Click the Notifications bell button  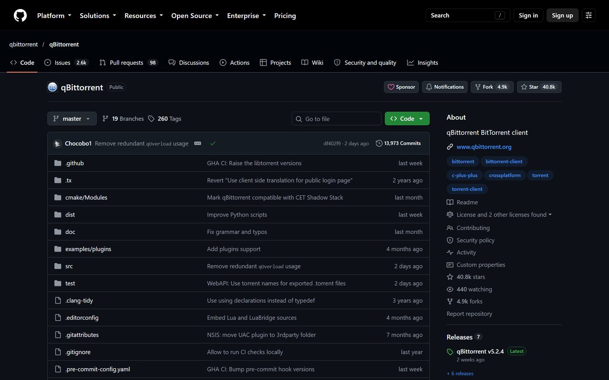445,87
